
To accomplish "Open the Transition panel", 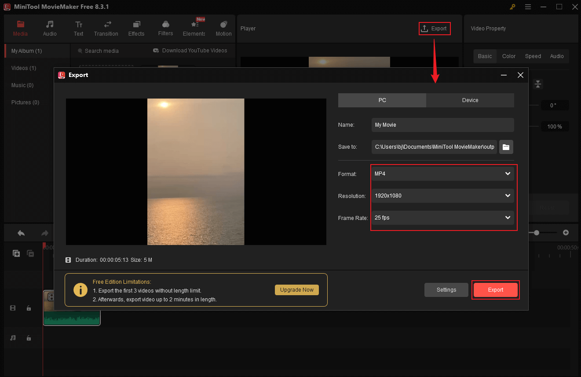I will coord(106,28).
